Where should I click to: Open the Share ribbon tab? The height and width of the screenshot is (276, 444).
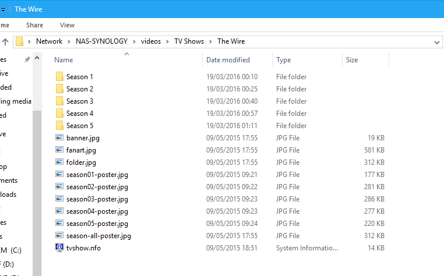34,25
